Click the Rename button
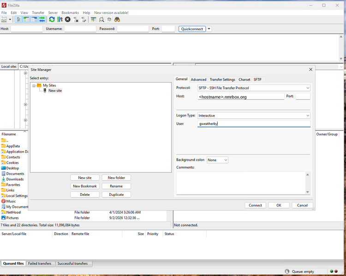346x276 pixels. click(116, 186)
